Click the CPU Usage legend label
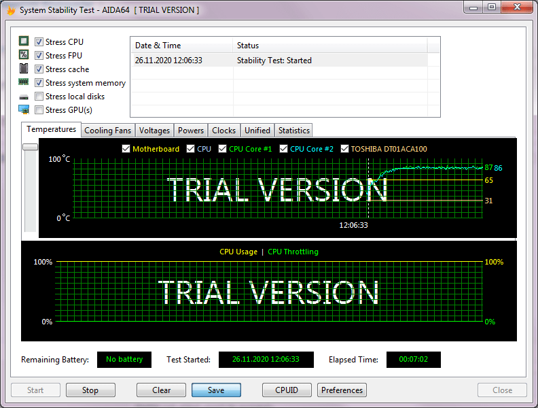Image resolution: width=538 pixels, height=408 pixels. tap(238, 252)
